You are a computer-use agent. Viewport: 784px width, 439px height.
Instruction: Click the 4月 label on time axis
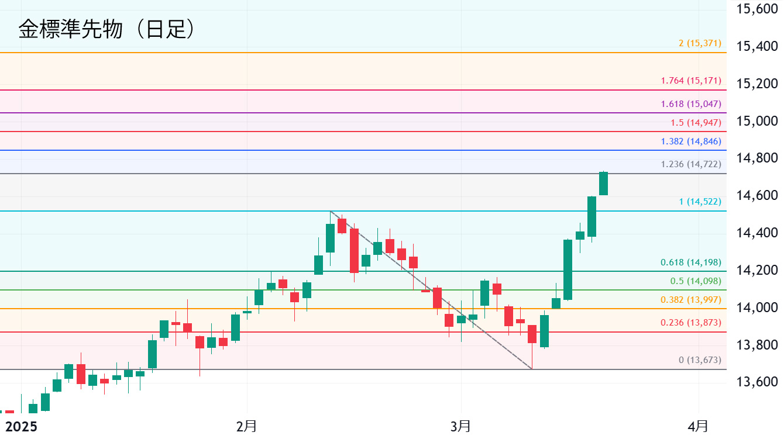click(697, 426)
